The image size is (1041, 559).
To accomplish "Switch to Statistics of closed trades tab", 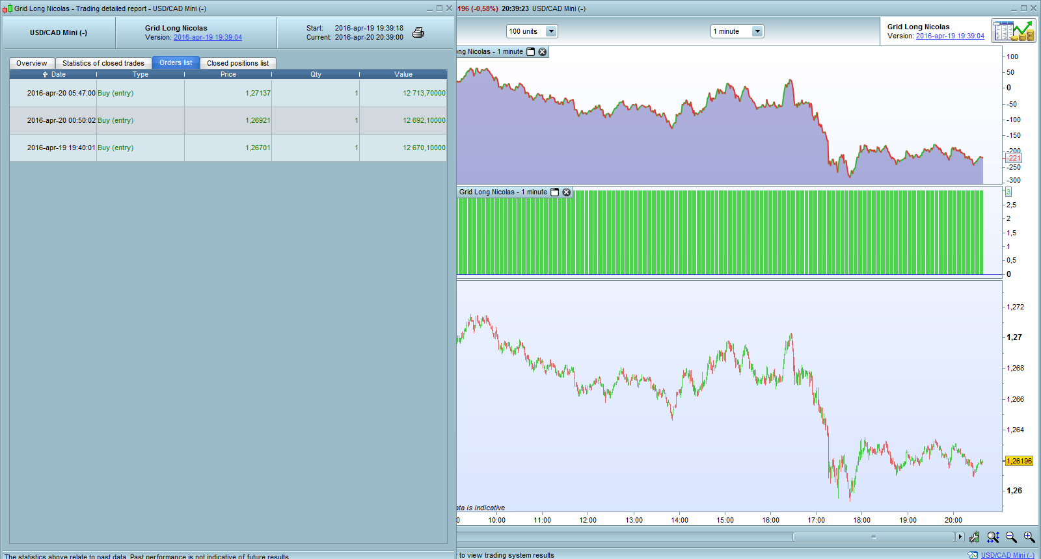I will (103, 63).
